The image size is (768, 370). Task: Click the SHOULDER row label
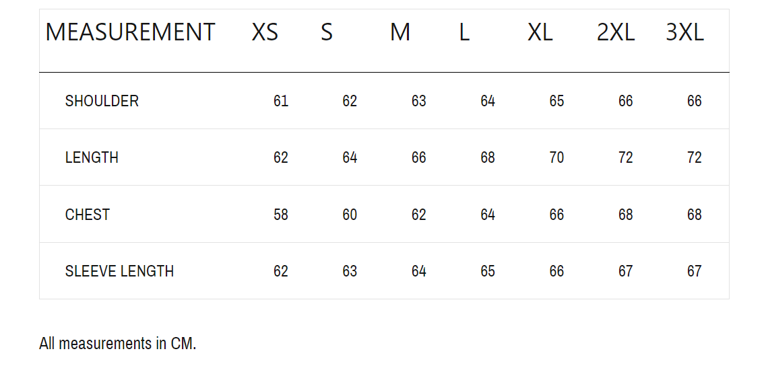click(102, 101)
